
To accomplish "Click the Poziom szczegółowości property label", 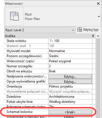I will click(x=24, y=56).
